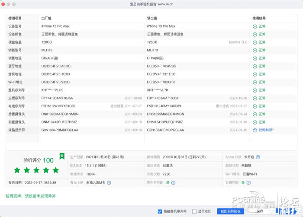The width and height of the screenshot is (303, 217).
Task: Click factory Bluetooth address DC:B5:4F:70:A5:3C
Action: point(56,66)
